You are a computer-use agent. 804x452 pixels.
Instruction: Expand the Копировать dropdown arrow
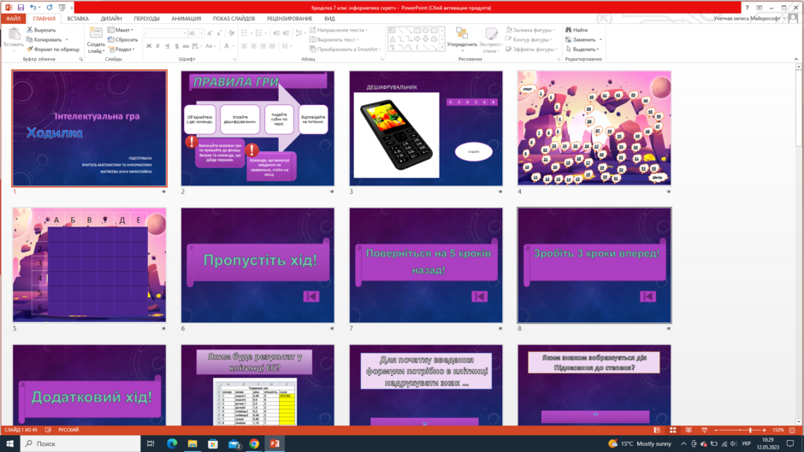67,40
